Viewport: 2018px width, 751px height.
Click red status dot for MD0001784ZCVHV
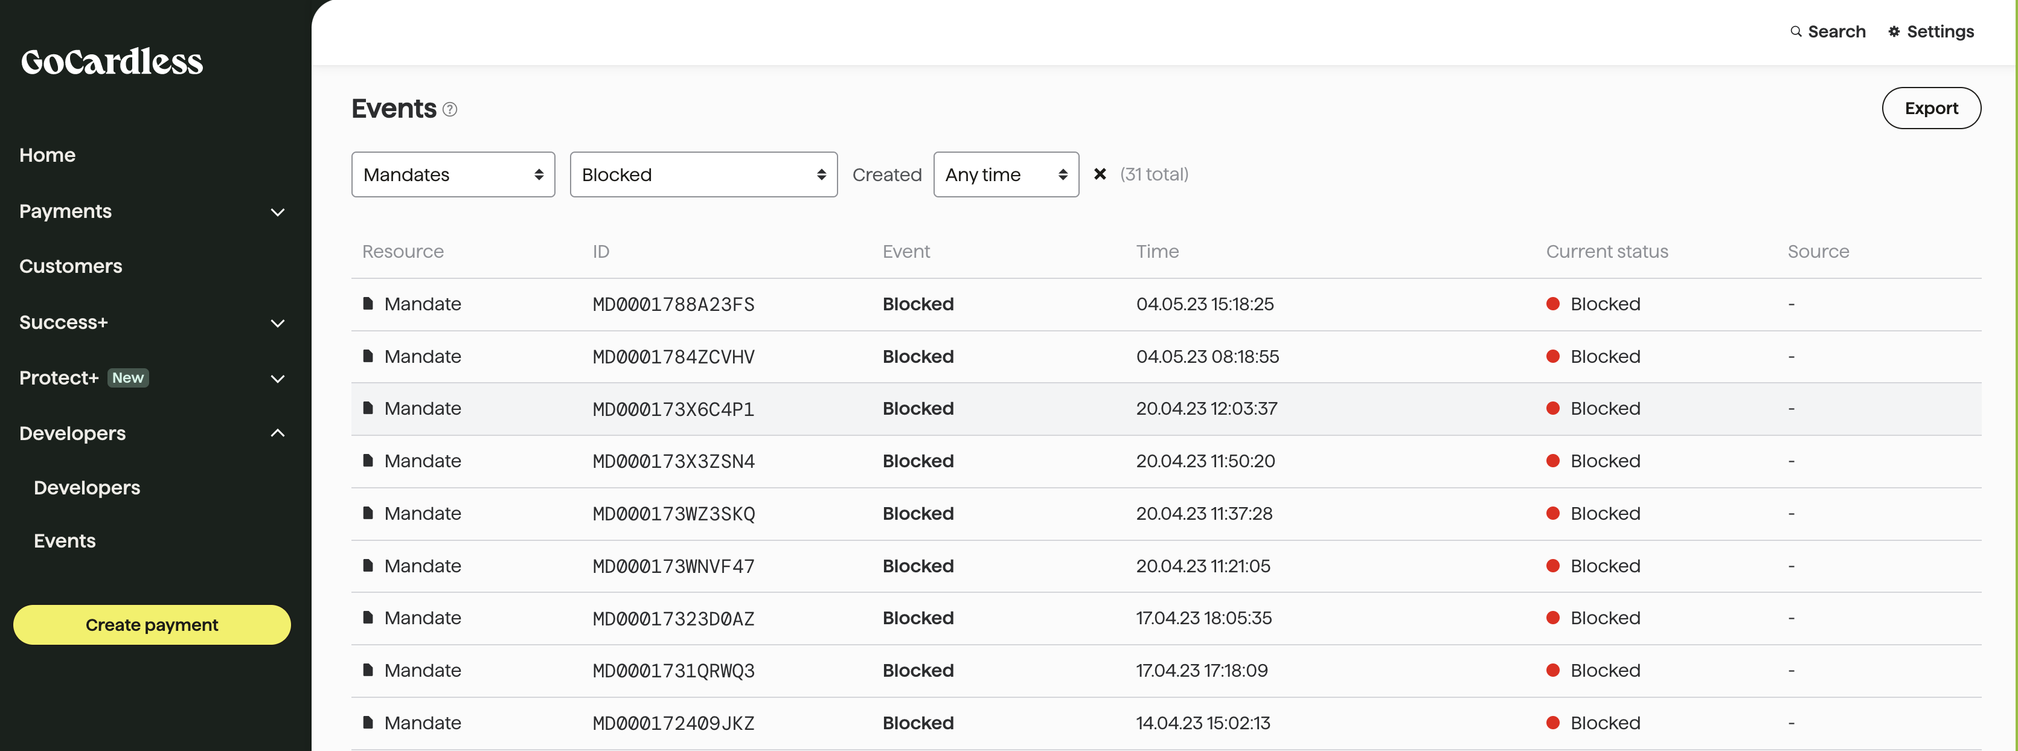pos(1552,356)
